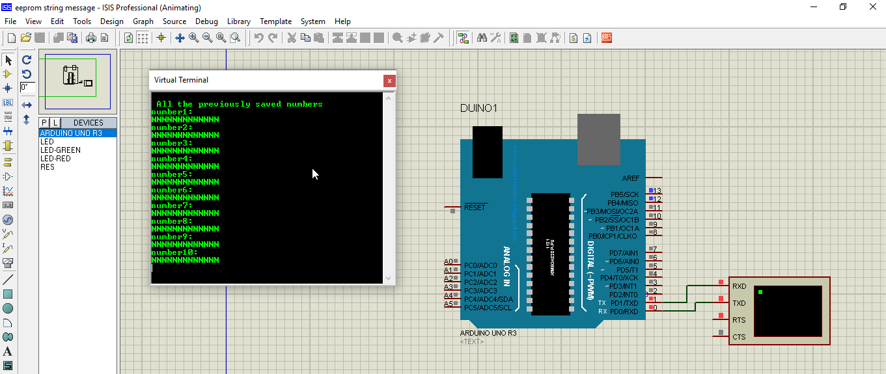Launch ARES PCB layout icon
886x374 pixels.
[607, 38]
